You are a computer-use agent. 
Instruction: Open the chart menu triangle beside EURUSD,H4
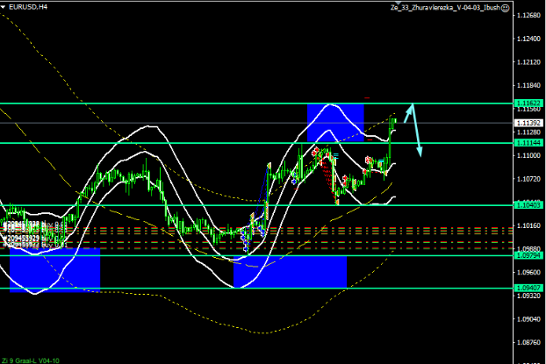pyautogui.click(x=4, y=6)
